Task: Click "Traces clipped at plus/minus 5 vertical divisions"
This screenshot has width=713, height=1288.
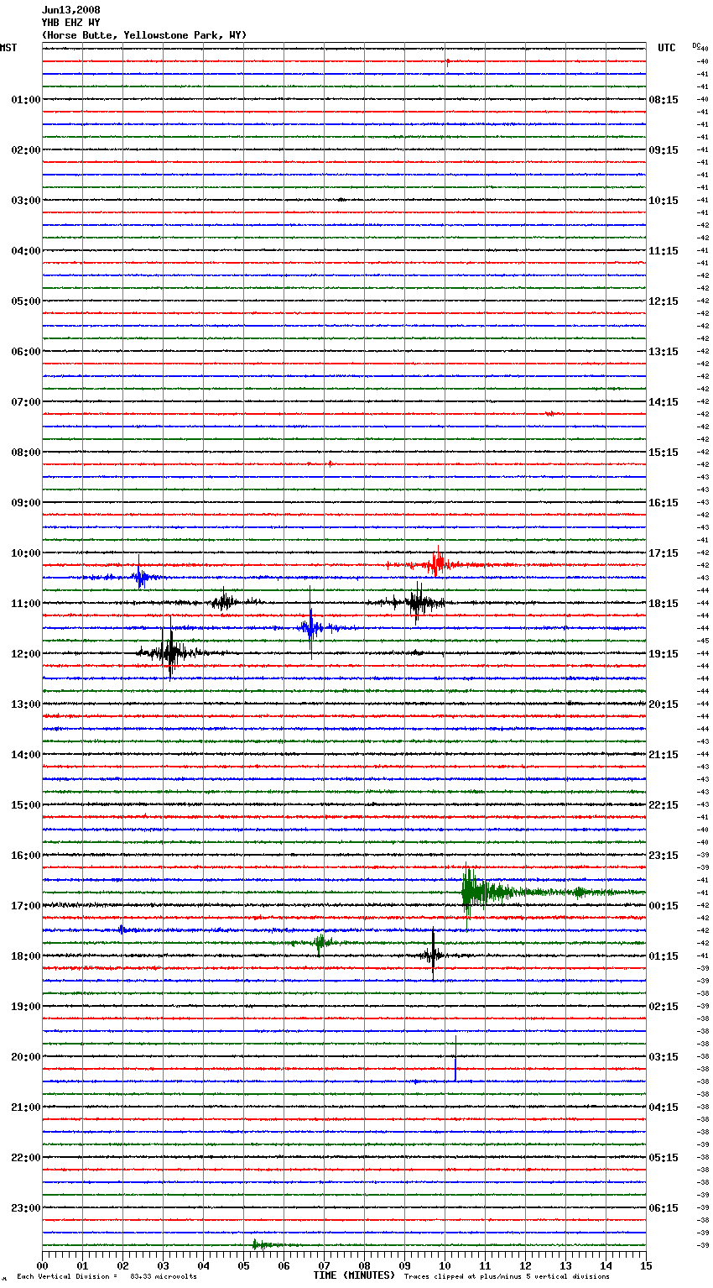Action: coord(507,1277)
